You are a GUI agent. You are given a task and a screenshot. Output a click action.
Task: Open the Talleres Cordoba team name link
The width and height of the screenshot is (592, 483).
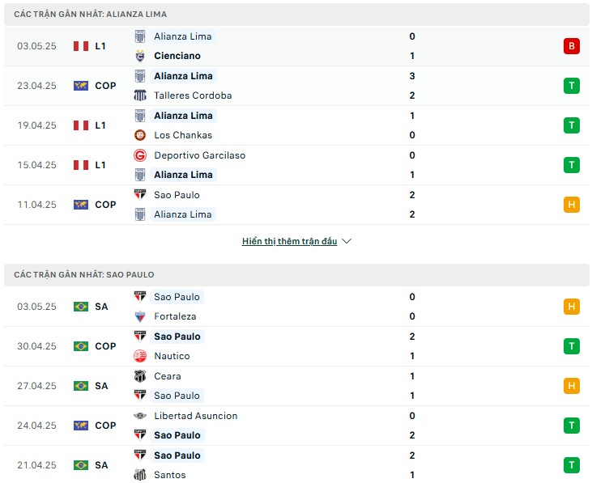tap(193, 95)
